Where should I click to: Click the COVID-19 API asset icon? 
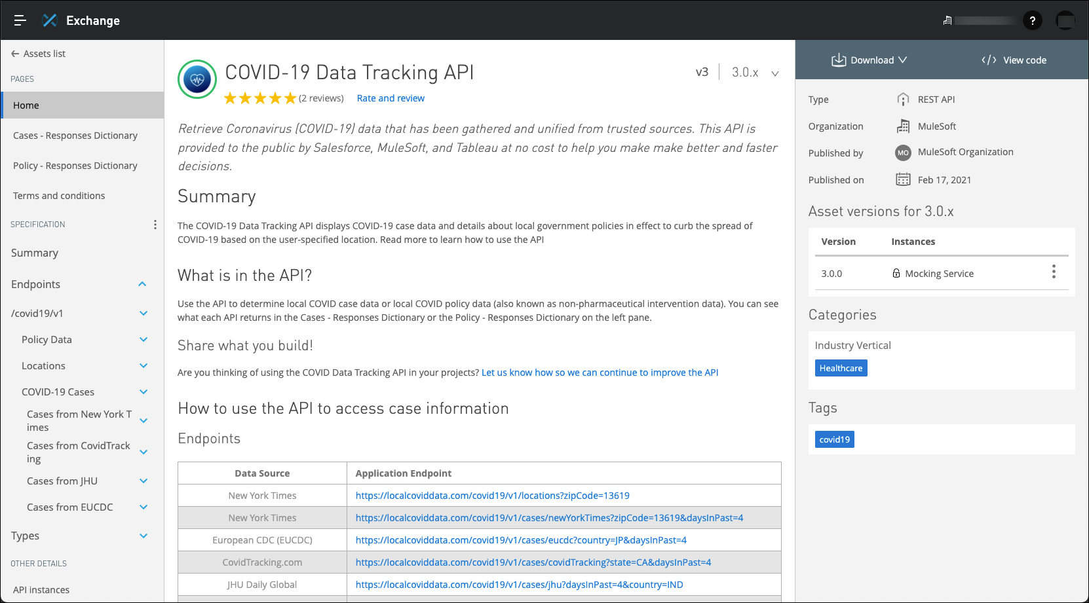(x=197, y=79)
